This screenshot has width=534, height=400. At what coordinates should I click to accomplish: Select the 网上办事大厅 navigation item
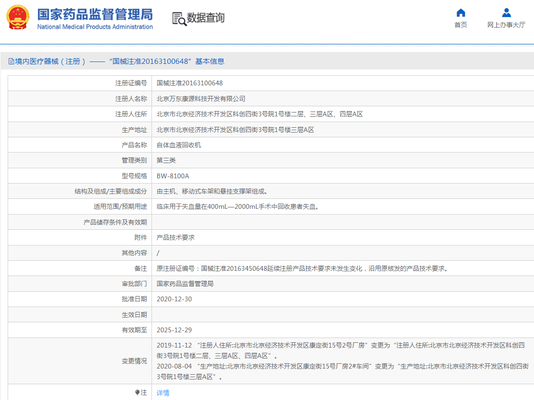(505, 25)
